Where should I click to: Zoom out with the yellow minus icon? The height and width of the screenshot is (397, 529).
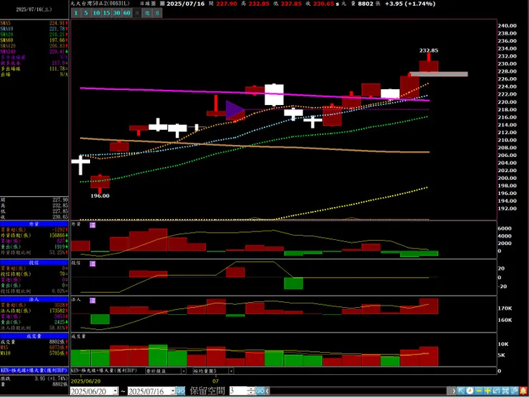(478, 391)
